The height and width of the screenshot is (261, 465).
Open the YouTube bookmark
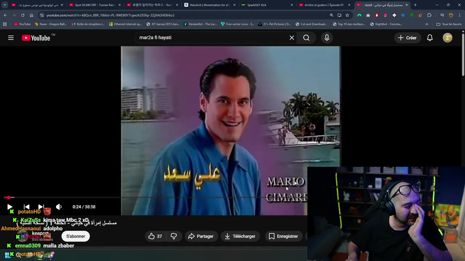[x=22, y=24]
